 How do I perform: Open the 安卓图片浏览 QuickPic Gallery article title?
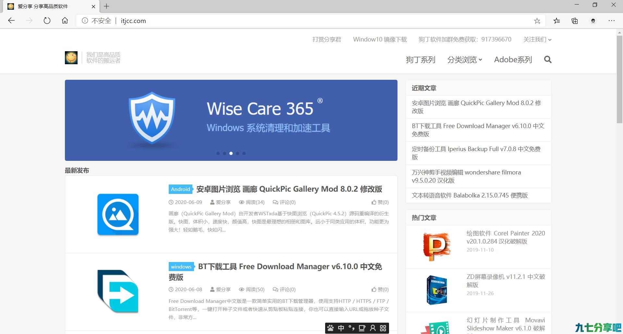pos(289,189)
